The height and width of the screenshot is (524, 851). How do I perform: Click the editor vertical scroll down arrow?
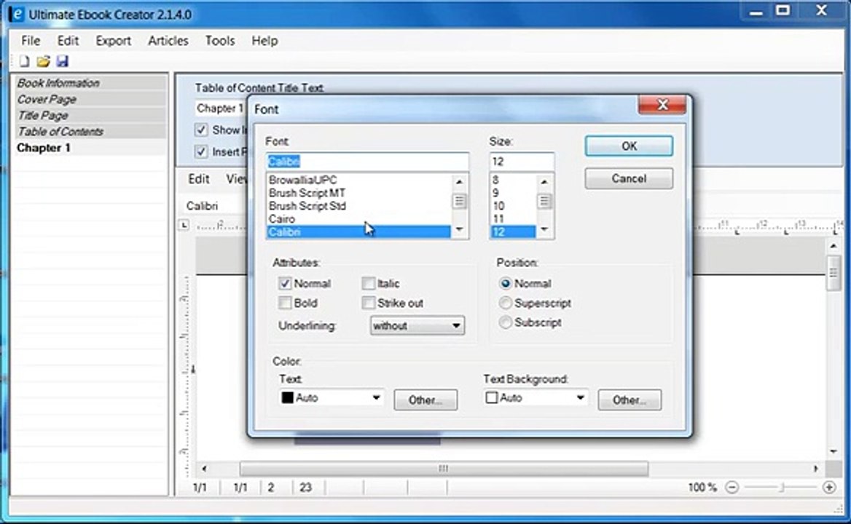tap(833, 451)
